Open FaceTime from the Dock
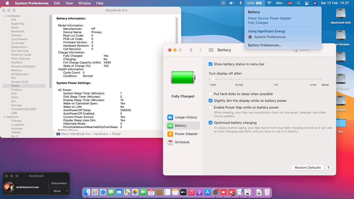This screenshot has width=354, height=199. pyautogui.click(x=143, y=192)
